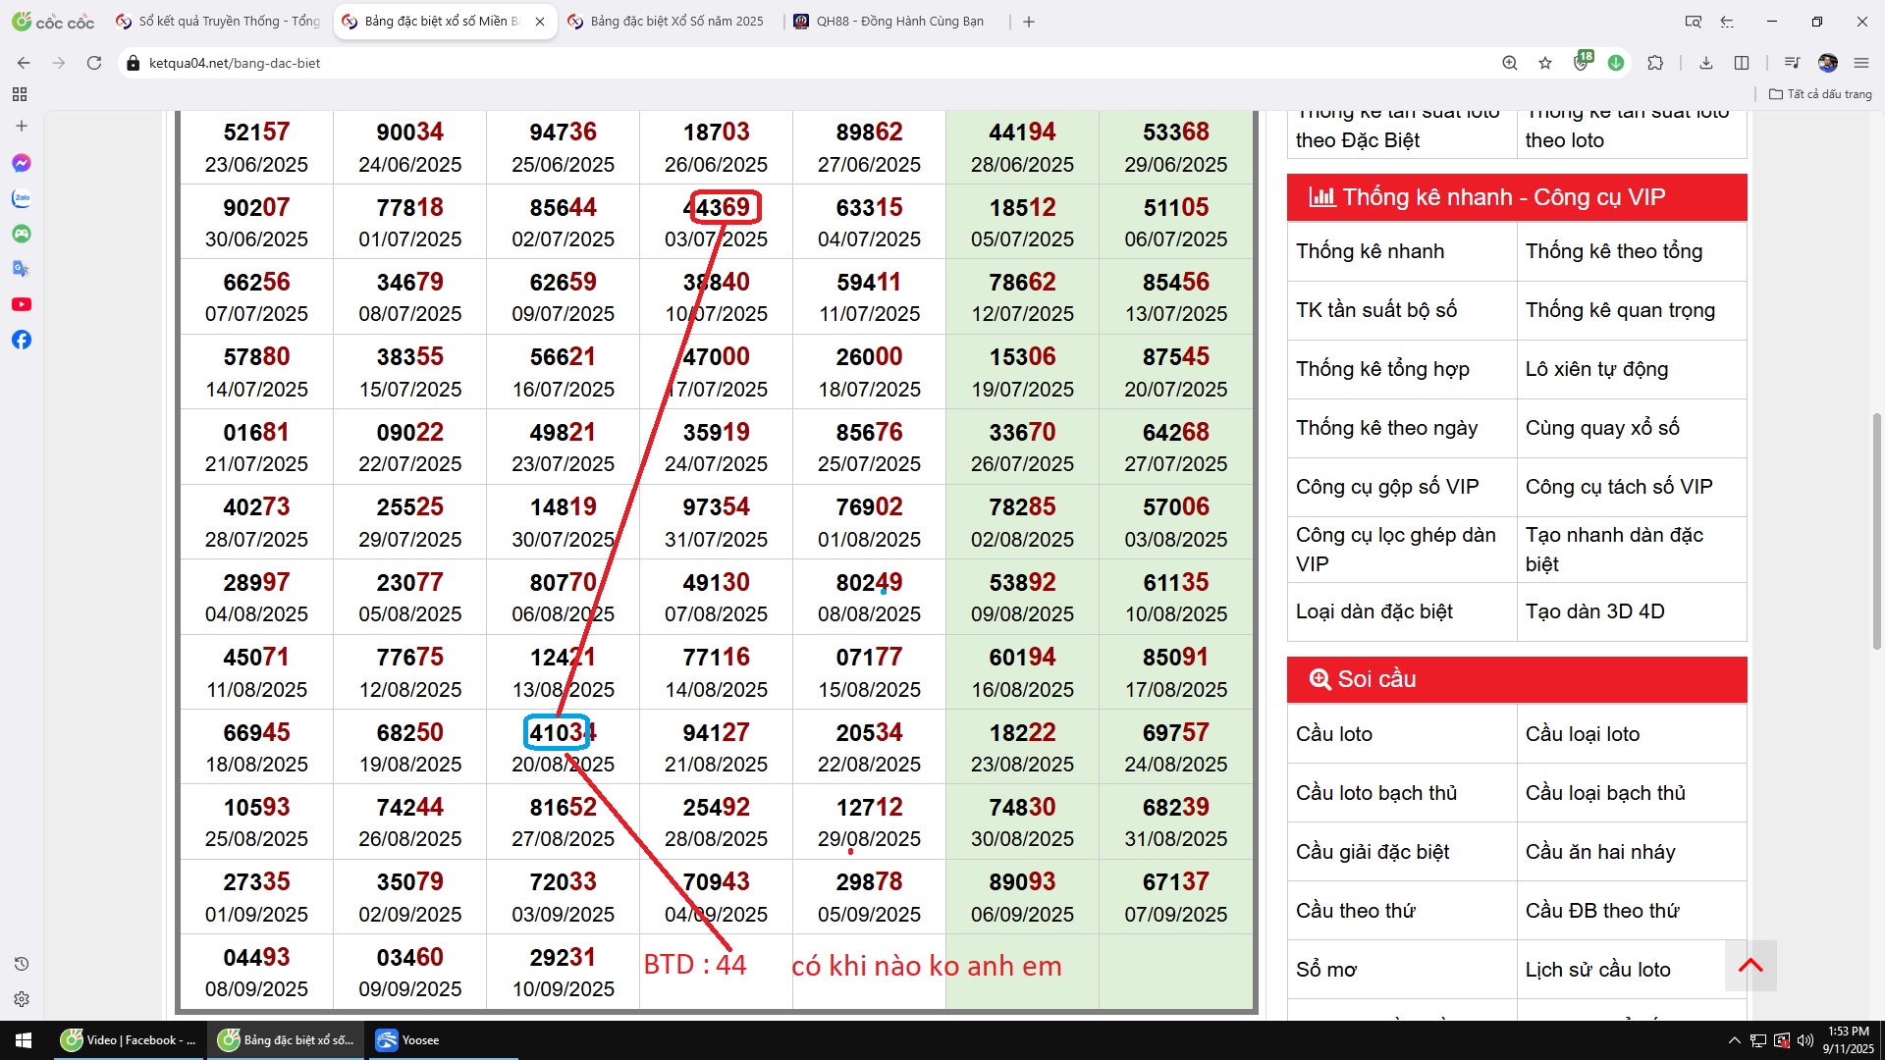
Task: Click the scroll-to-top arrow button
Action: tap(1750, 966)
